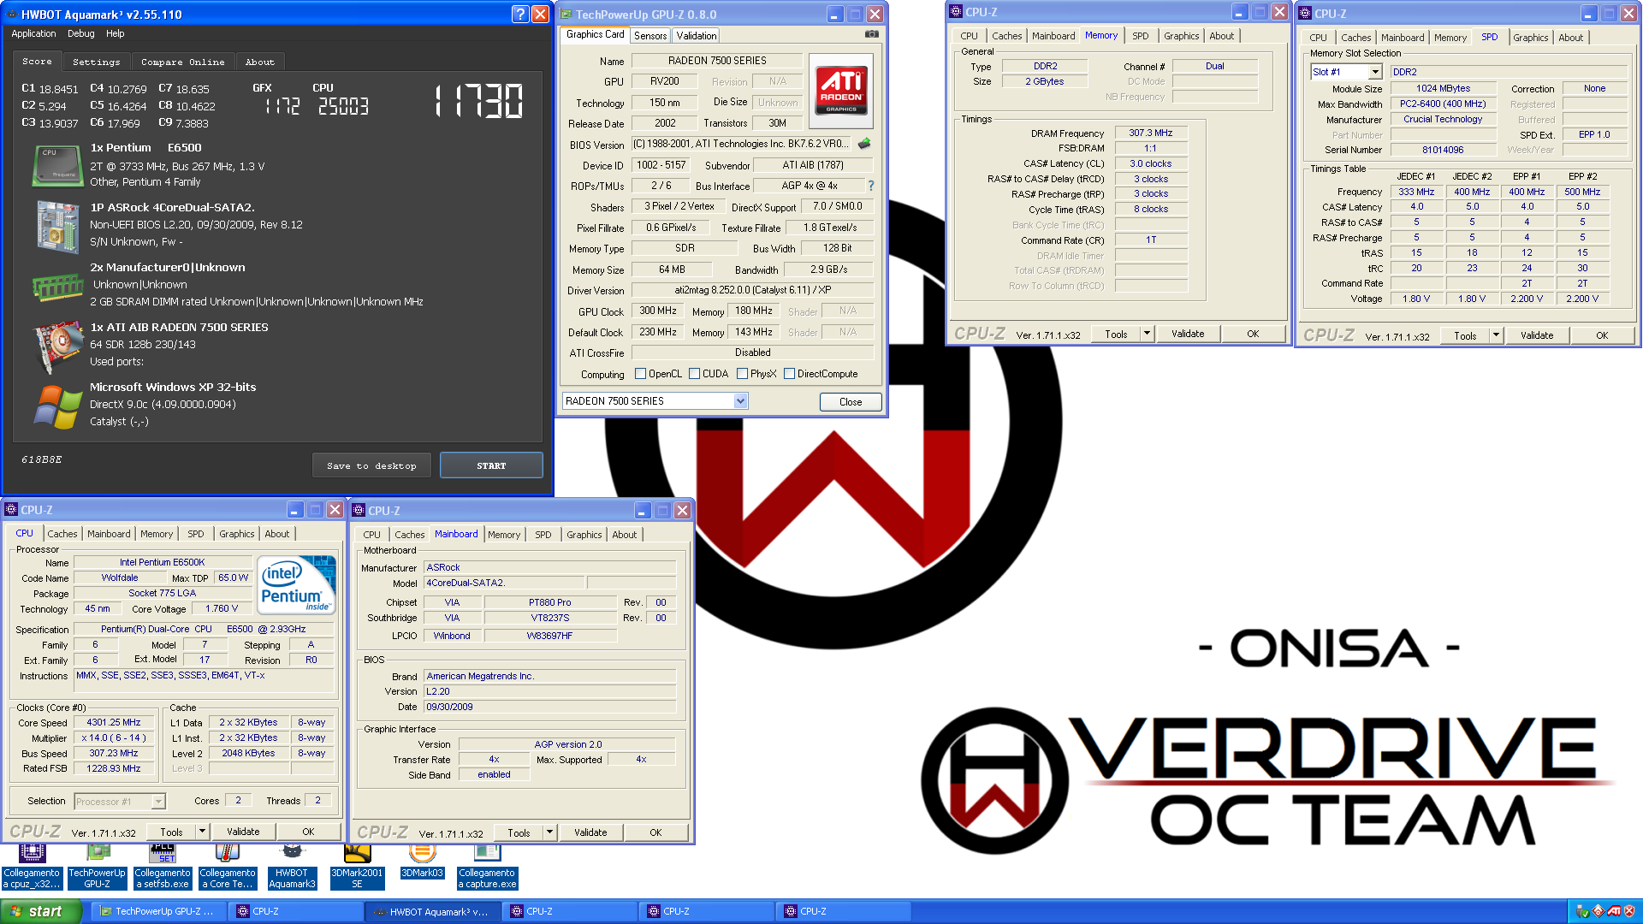The image size is (1643, 924).
Task: Open Tools dropdown arrow in CPU-Z Mainboard window
Action: tap(549, 832)
